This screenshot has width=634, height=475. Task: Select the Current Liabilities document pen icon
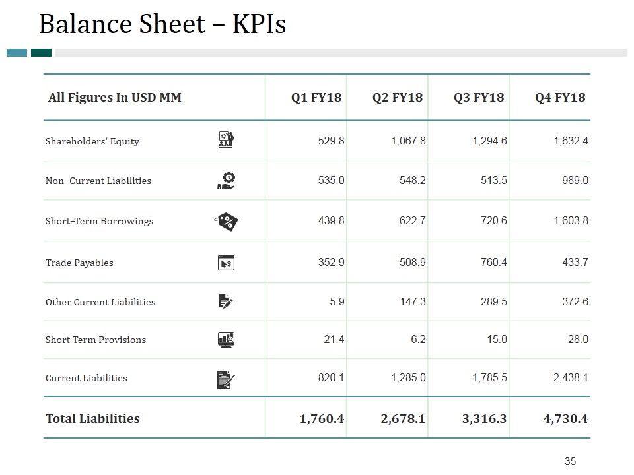point(226,379)
